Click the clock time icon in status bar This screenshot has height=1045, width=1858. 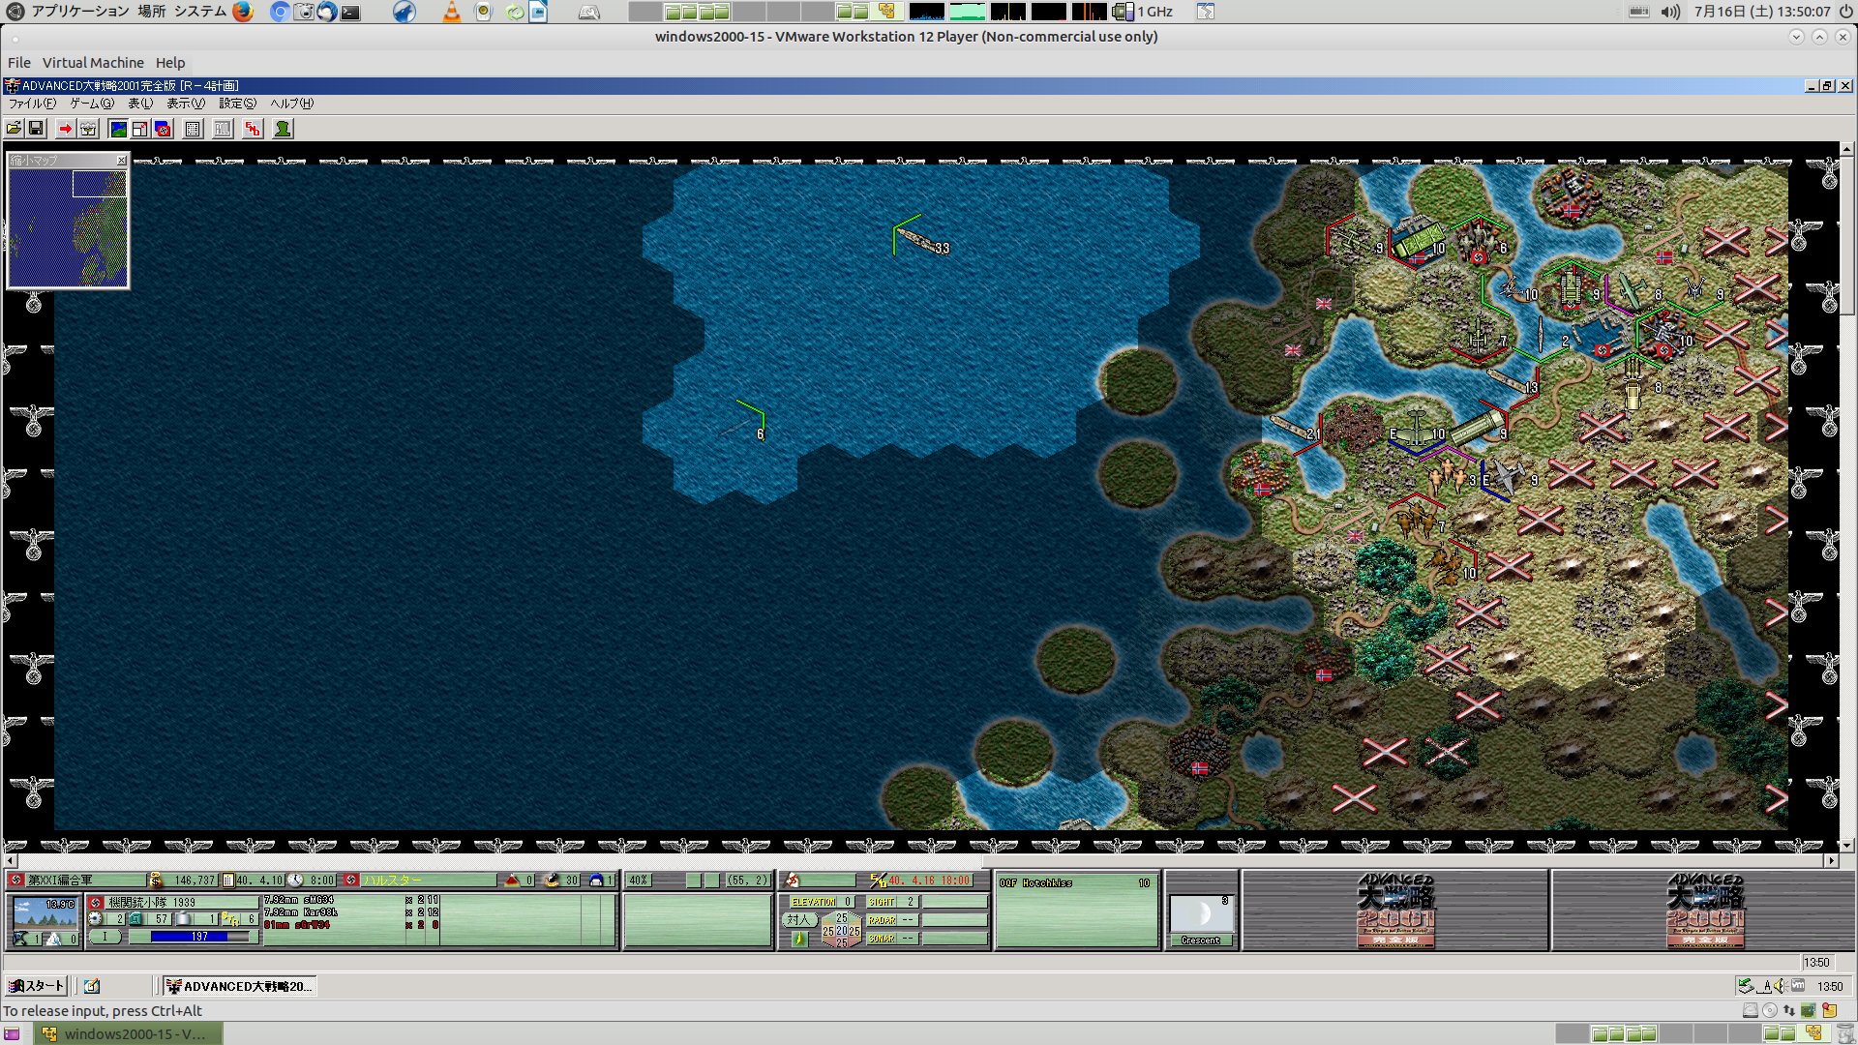[x=295, y=881]
